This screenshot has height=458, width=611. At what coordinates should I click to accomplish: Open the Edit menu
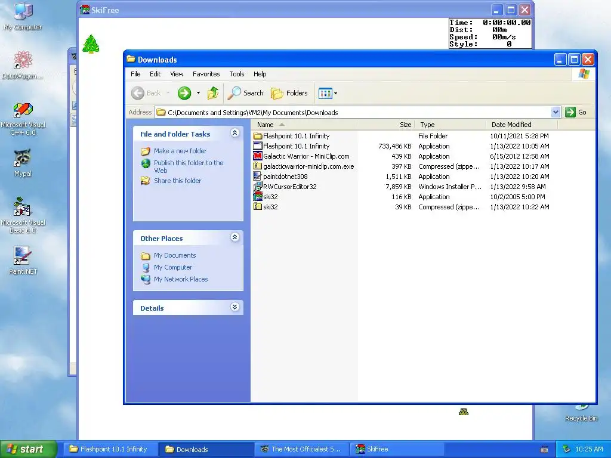pyautogui.click(x=155, y=74)
